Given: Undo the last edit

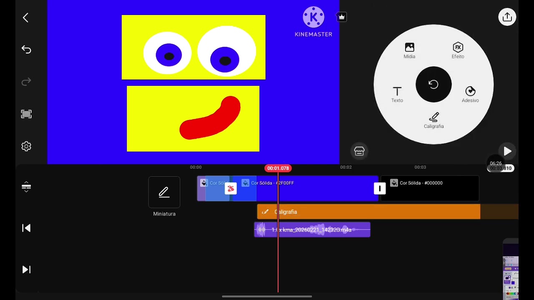Looking at the screenshot, I should (26, 50).
